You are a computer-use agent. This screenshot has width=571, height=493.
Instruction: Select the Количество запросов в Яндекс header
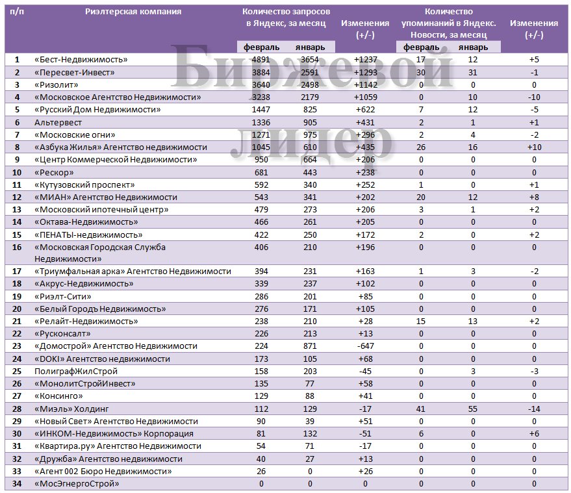point(286,18)
